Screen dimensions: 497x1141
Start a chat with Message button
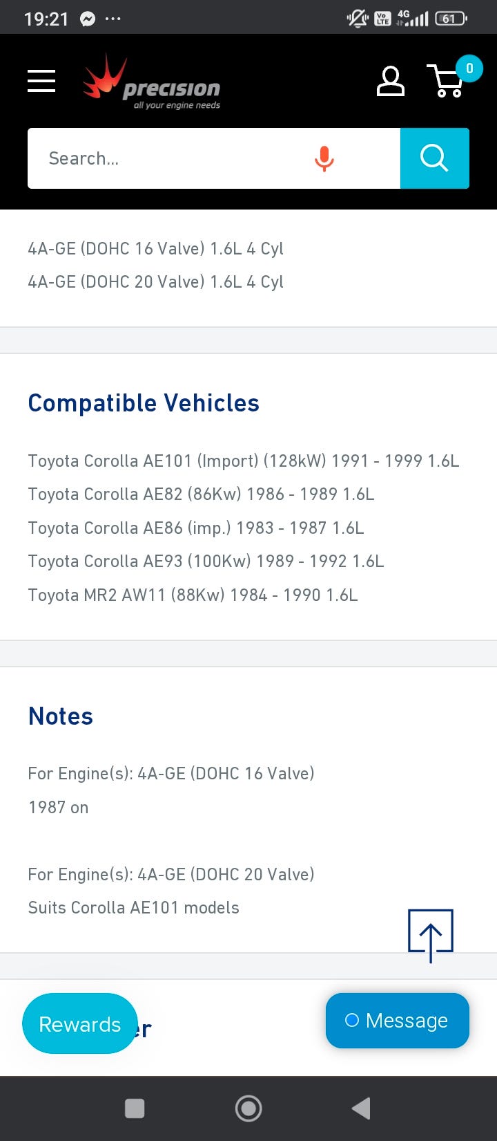click(397, 1021)
